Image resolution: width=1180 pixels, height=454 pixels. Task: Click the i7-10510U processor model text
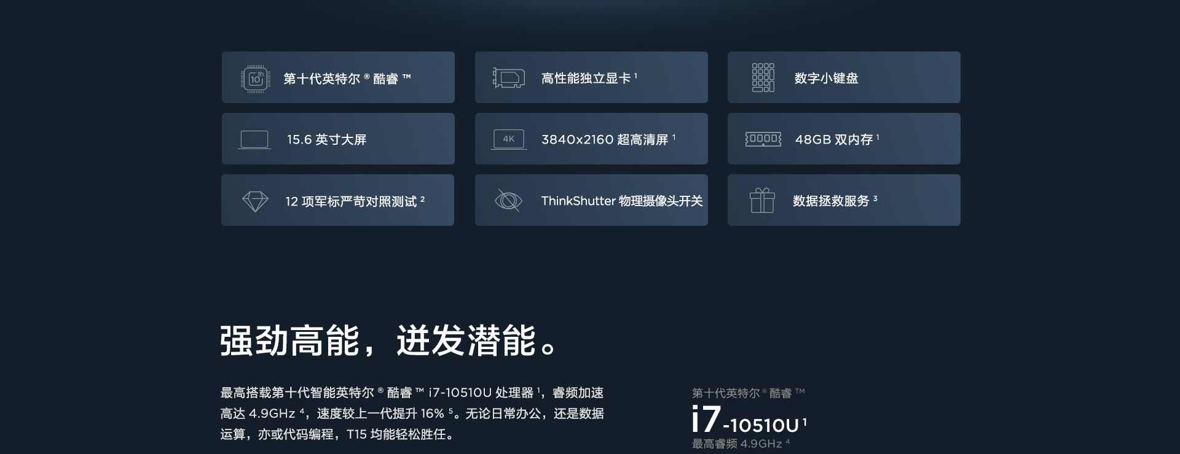749,420
